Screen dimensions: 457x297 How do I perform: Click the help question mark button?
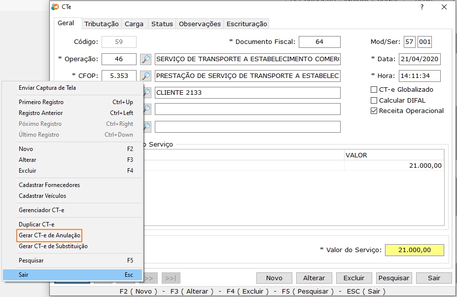click(x=422, y=7)
